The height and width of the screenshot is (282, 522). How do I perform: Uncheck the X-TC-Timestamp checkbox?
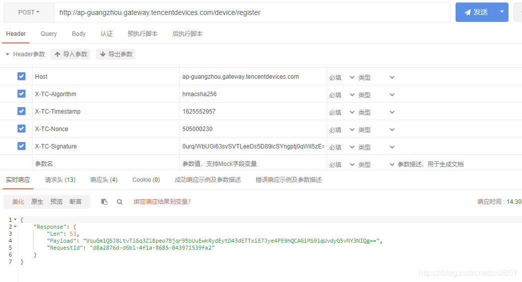21,111
